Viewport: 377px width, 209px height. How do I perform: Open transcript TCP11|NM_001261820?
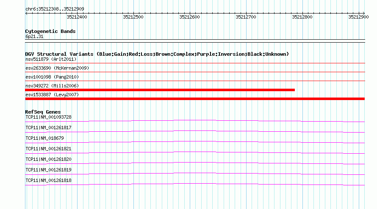(49, 159)
